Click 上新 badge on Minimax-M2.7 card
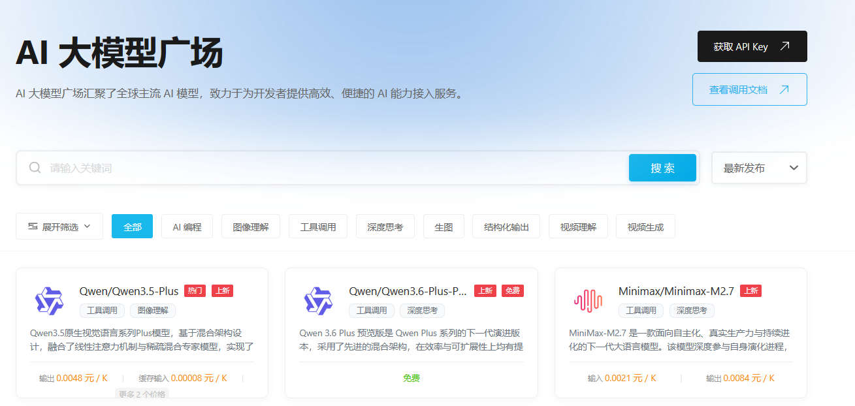855x406 pixels. (x=750, y=291)
